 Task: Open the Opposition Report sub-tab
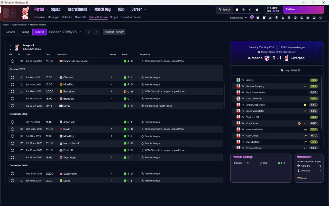(x=131, y=17)
